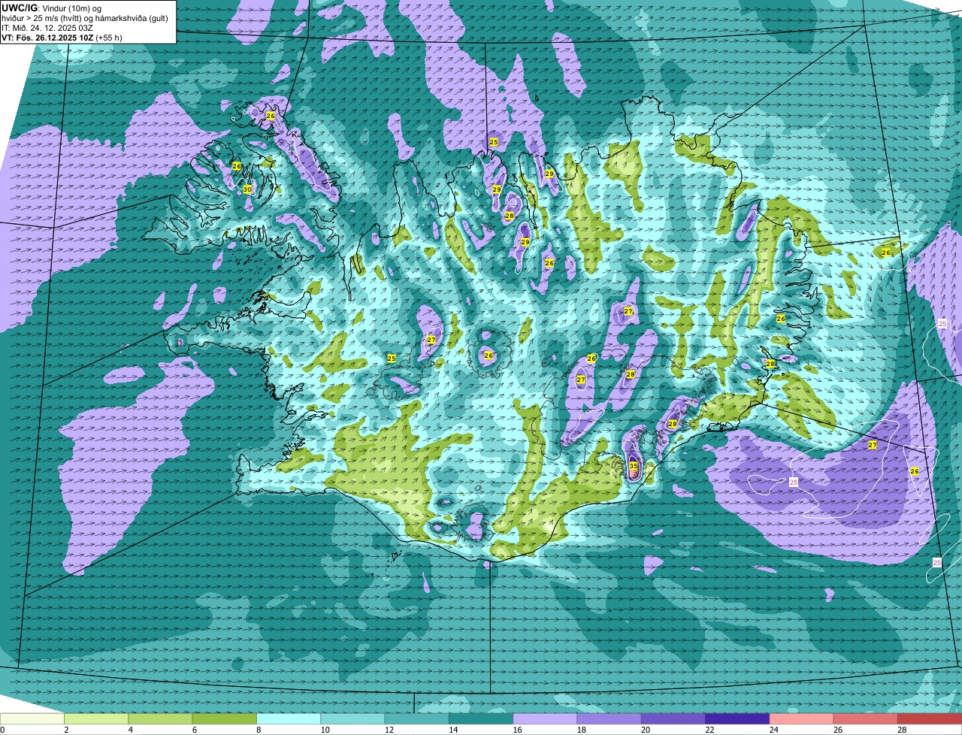Image resolution: width=962 pixels, height=735 pixels.
Task: Click the 24–26 m/s light pink legend swatch
Action: pyautogui.click(x=802, y=718)
